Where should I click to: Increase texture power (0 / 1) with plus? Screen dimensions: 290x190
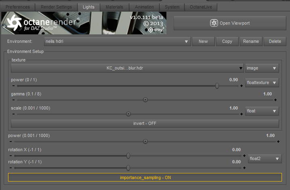(242, 86)
